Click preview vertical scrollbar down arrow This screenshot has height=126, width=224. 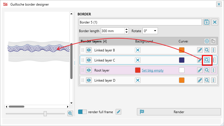[71, 103]
